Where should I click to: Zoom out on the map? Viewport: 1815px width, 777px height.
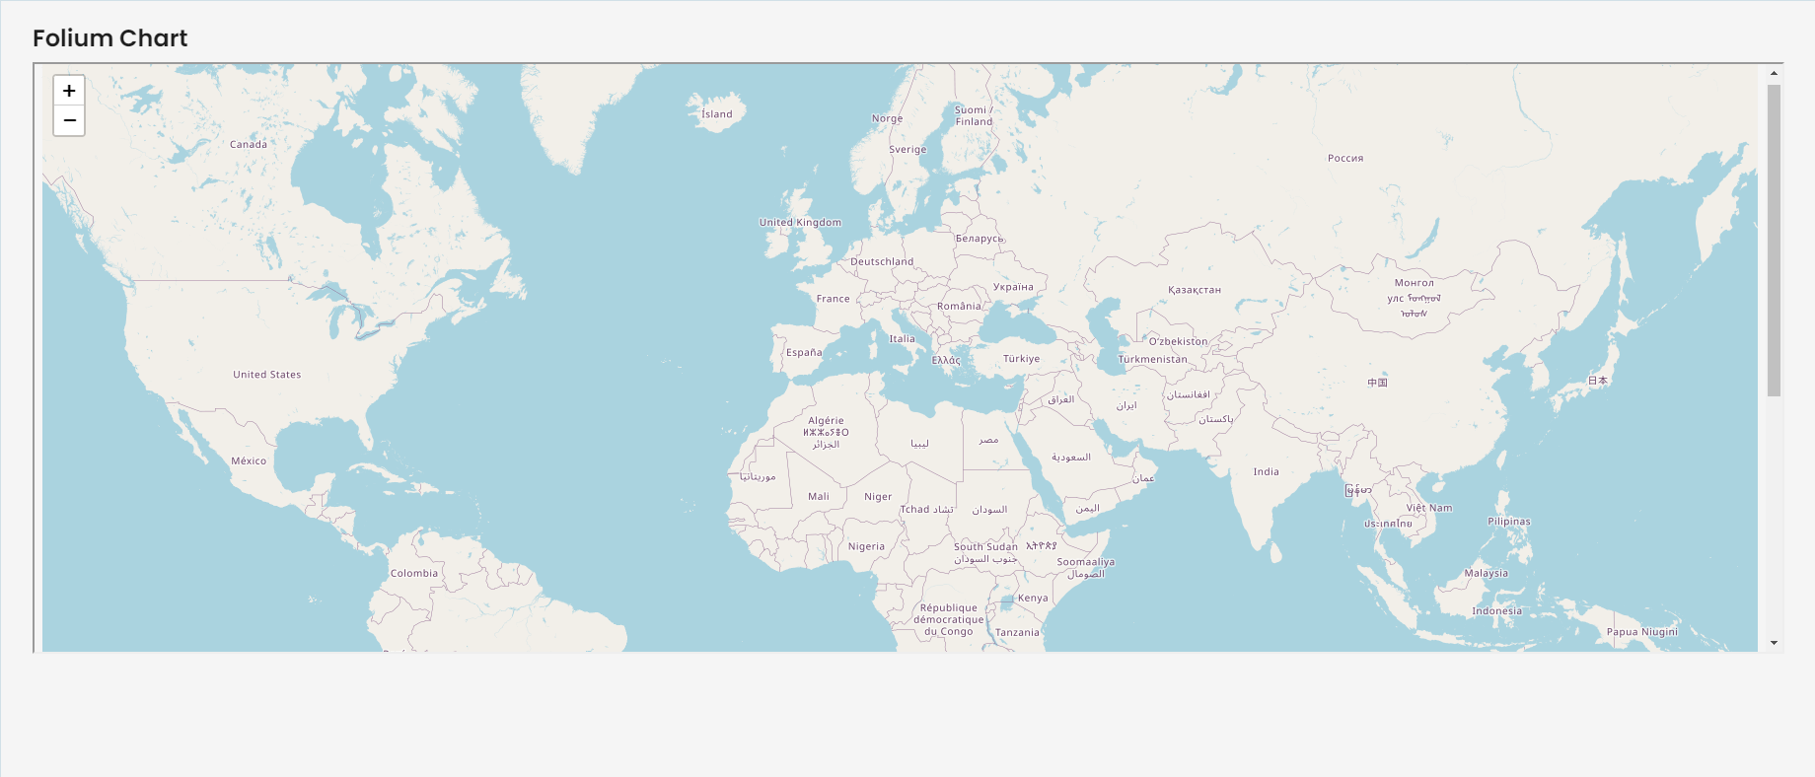point(69,120)
